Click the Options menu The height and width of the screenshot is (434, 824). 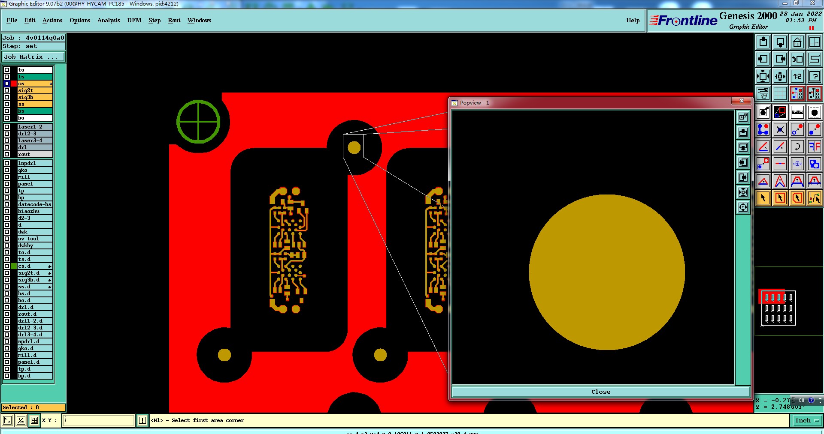coord(80,20)
